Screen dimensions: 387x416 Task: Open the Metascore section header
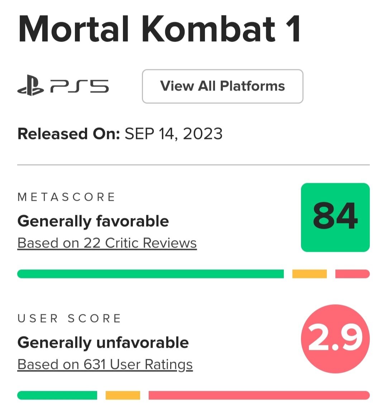coord(66,197)
